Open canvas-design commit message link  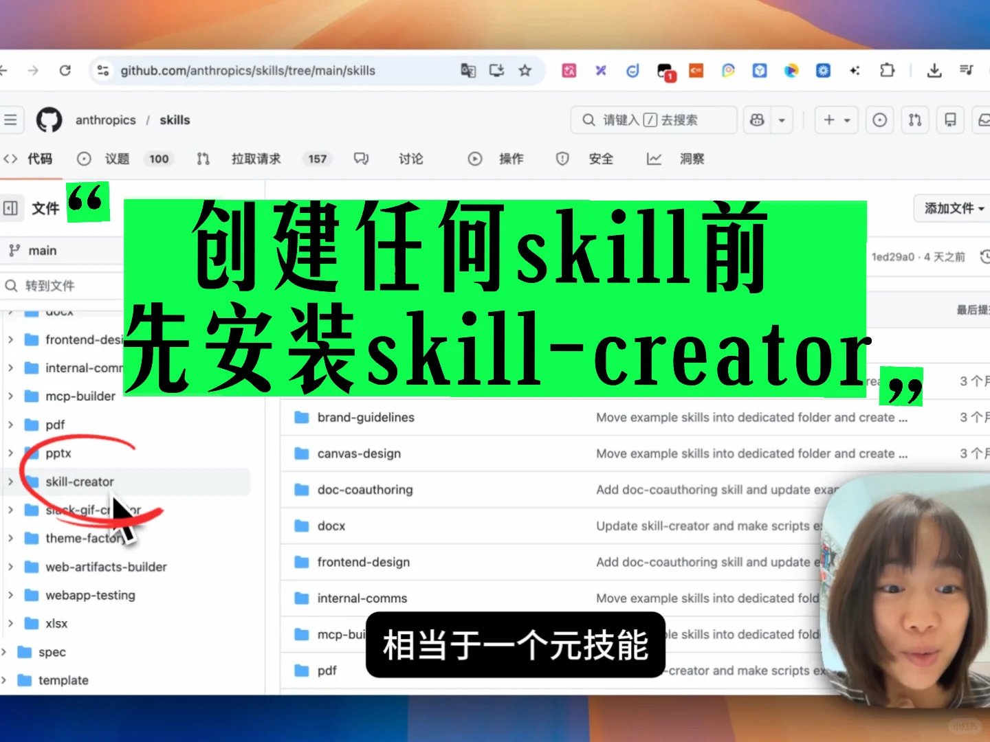[751, 453]
